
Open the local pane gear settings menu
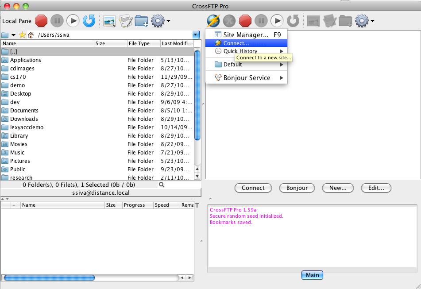[x=160, y=21]
